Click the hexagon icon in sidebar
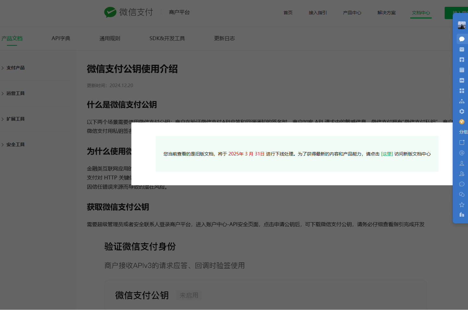 tap(462, 111)
